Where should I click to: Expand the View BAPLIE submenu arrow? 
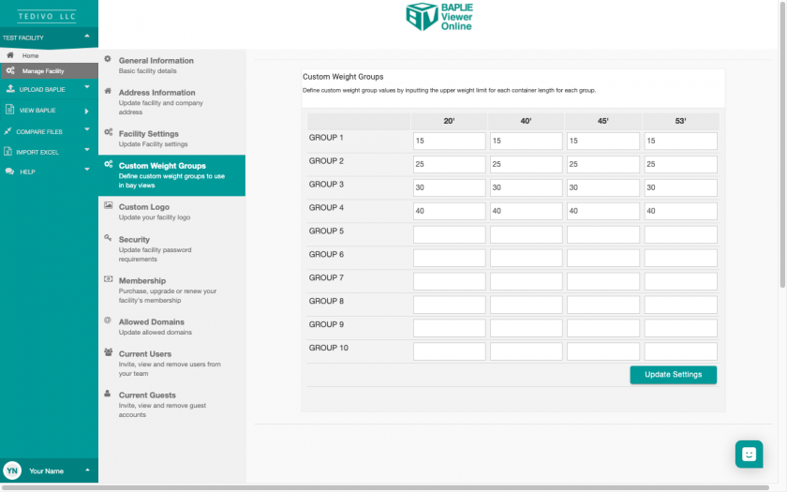[x=86, y=111]
